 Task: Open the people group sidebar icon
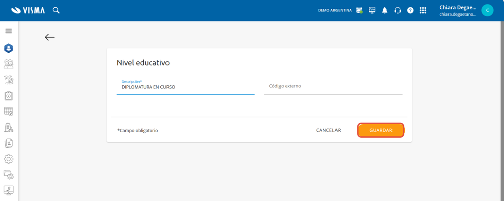[x=9, y=64]
